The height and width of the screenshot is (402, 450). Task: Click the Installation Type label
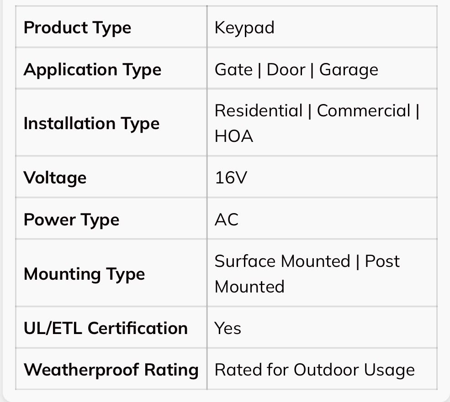91,123
